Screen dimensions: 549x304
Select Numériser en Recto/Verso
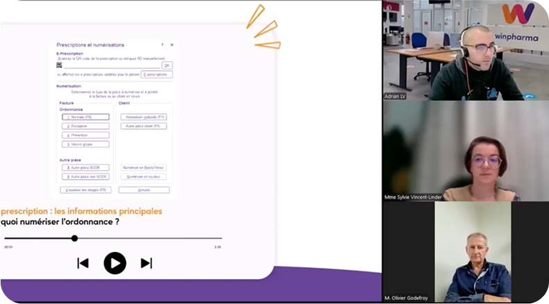(x=143, y=168)
